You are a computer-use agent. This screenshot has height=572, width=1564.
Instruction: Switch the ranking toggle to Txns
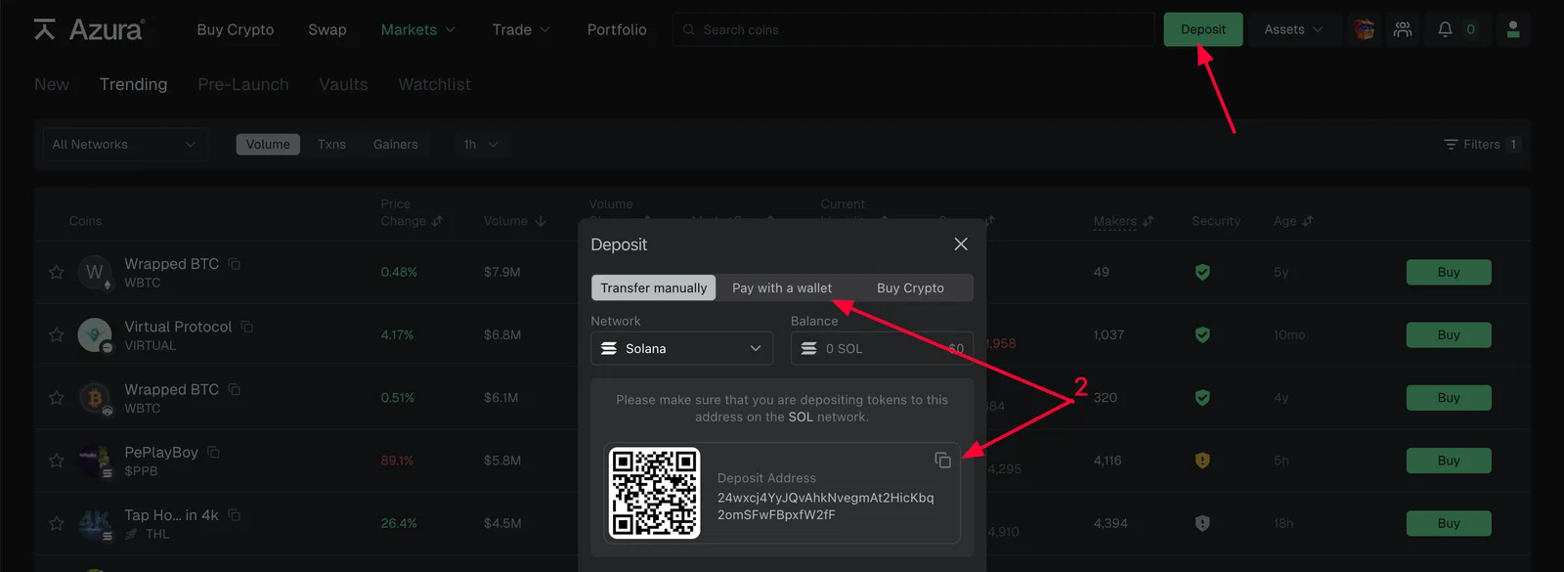[331, 145]
